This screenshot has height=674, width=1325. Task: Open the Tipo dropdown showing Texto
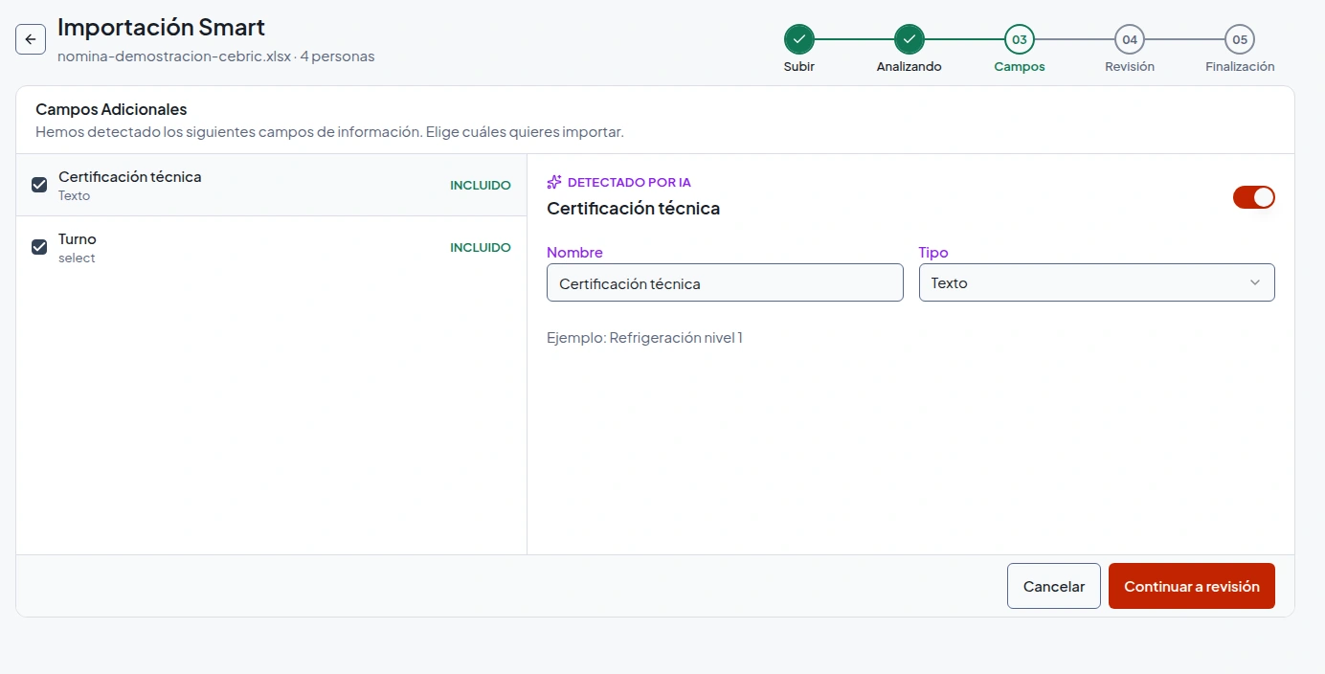pos(1097,282)
